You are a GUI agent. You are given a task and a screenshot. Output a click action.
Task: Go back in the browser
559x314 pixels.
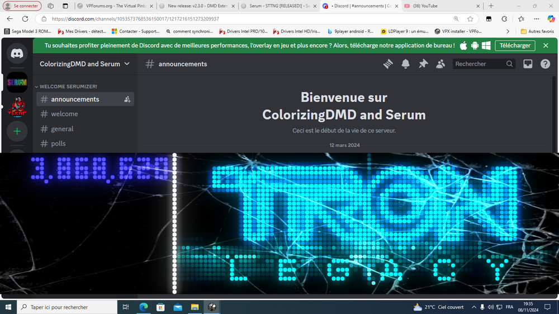click(x=10, y=19)
